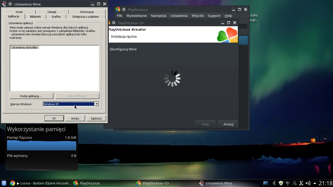Viewport: 333px width, 187px height.
Task: Click the Plik wymiany label
Action: pyautogui.click(x=17, y=156)
